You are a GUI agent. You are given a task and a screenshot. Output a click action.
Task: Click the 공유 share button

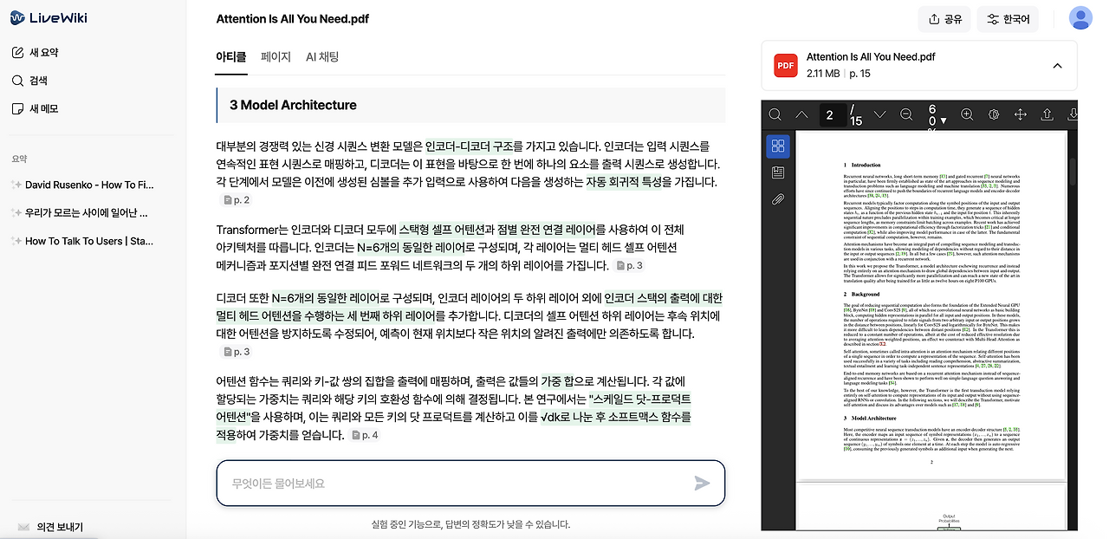pyautogui.click(x=944, y=18)
